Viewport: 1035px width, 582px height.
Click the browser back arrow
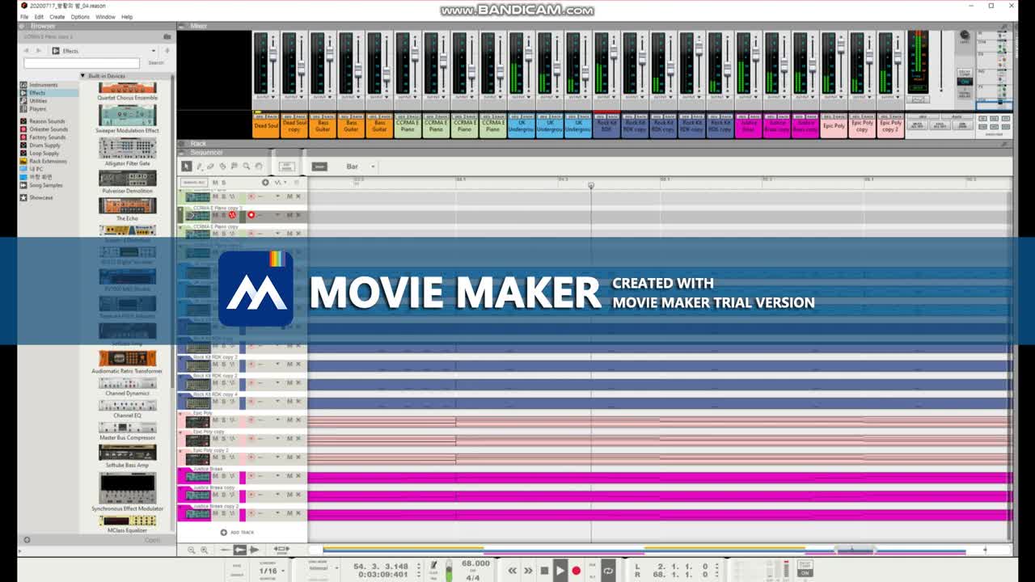tap(27, 51)
